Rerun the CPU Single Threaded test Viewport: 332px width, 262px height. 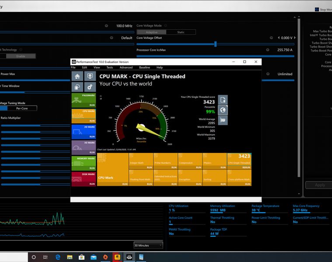tap(239, 161)
